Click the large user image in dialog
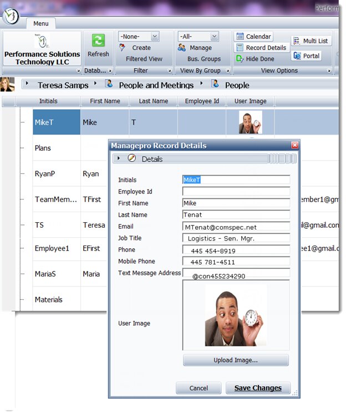Viewport: 346px width, 415px height. 236,315
